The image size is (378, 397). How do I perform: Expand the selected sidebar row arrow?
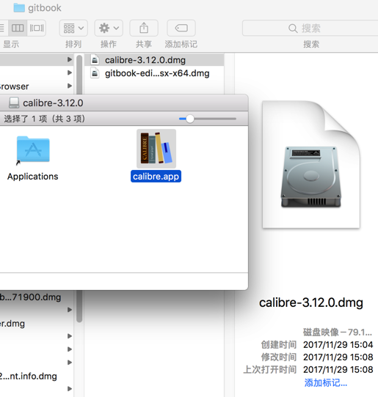(x=70, y=59)
